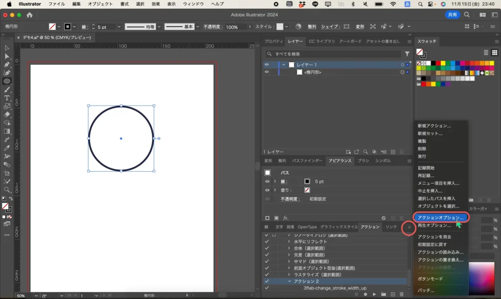Click the play action button
The image size is (501, 299).
coord(374,294)
